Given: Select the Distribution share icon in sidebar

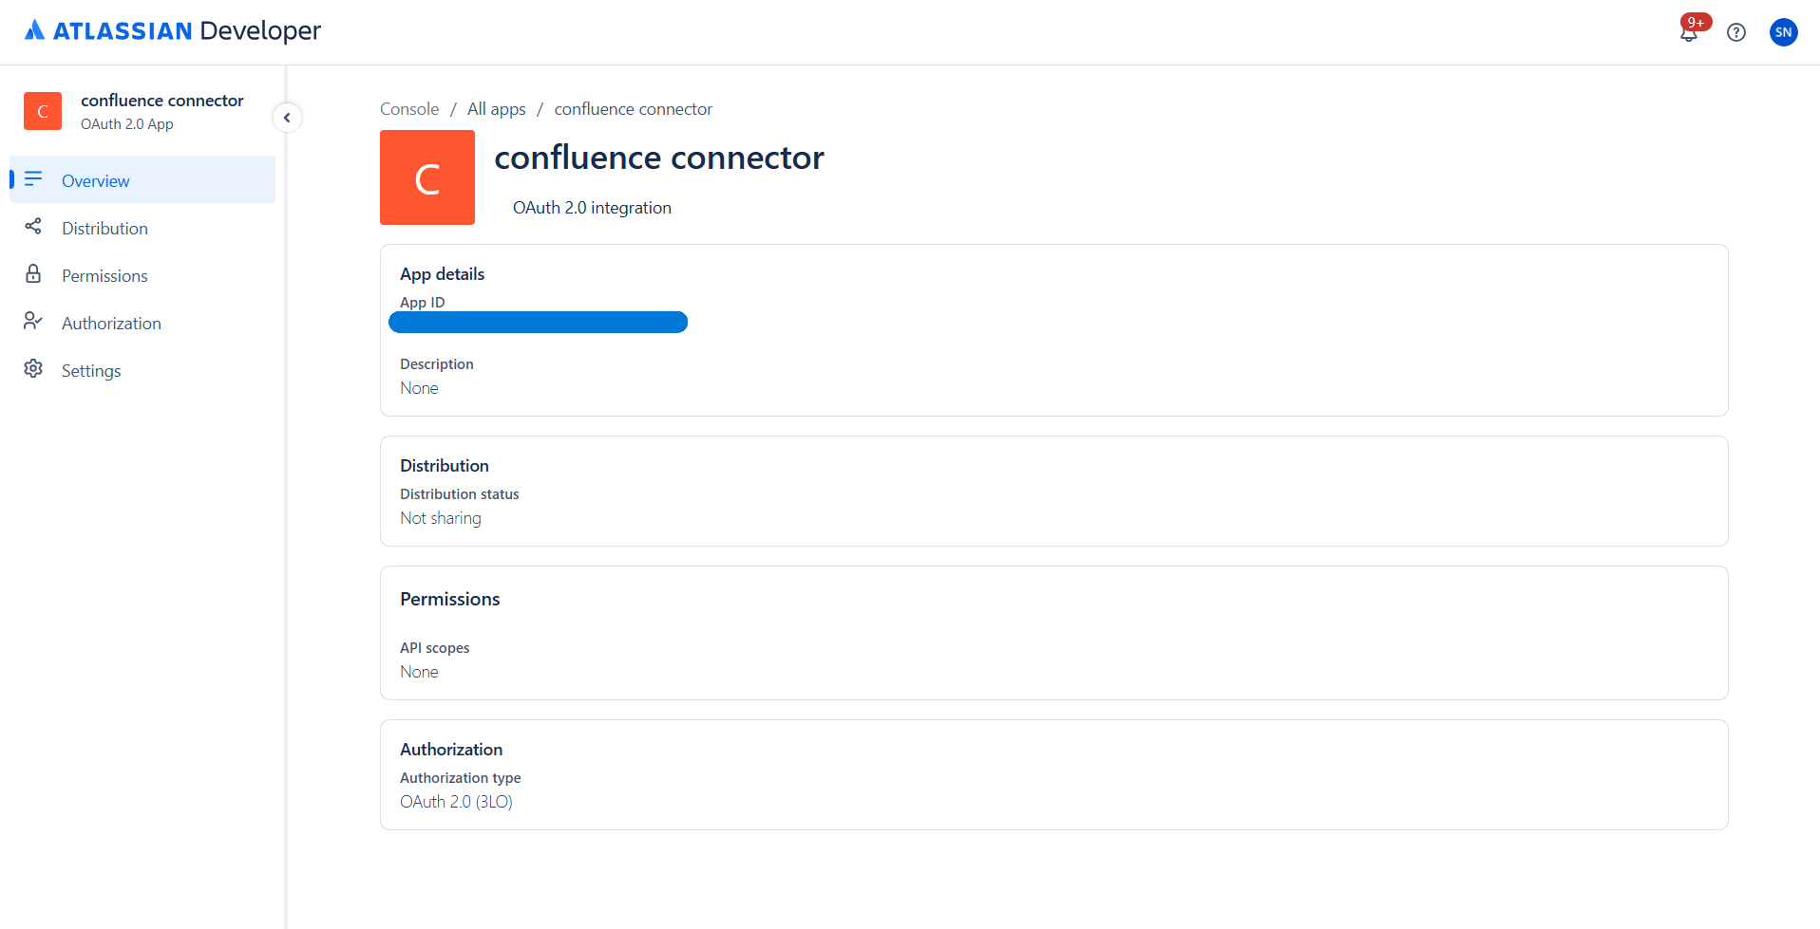Looking at the screenshot, I should tap(34, 227).
